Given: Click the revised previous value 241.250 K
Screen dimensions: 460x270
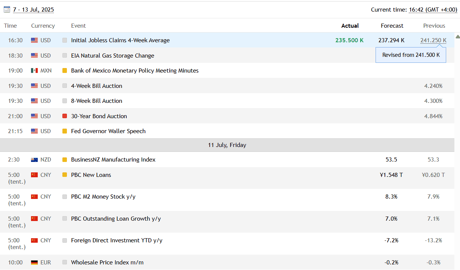Looking at the screenshot, I should coord(433,40).
